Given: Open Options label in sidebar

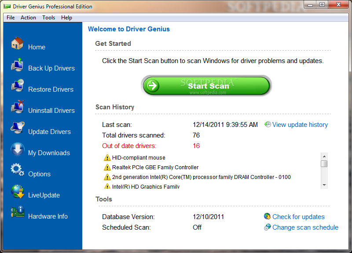Looking at the screenshot, I should [x=39, y=174].
